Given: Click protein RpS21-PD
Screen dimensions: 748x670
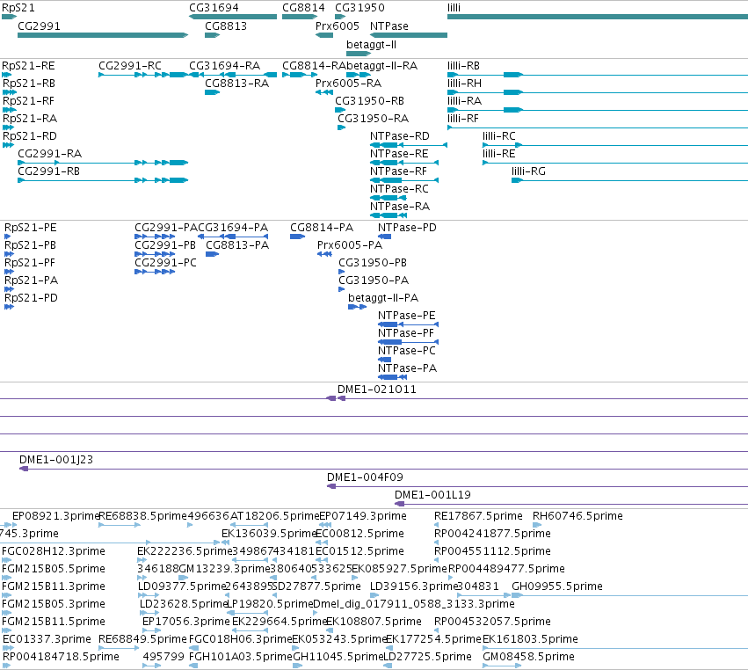Looking at the screenshot, I should (x=31, y=298).
